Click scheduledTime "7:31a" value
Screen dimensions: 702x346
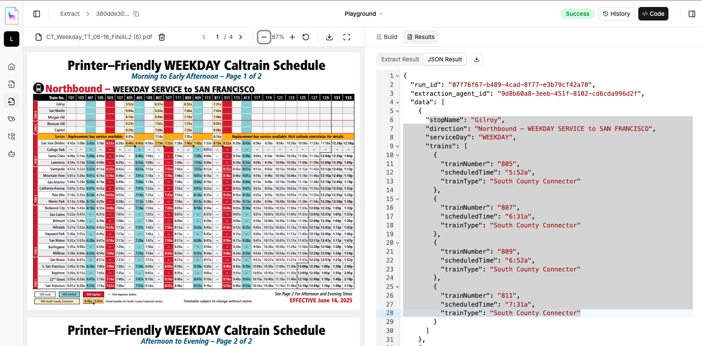pos(518,305)
